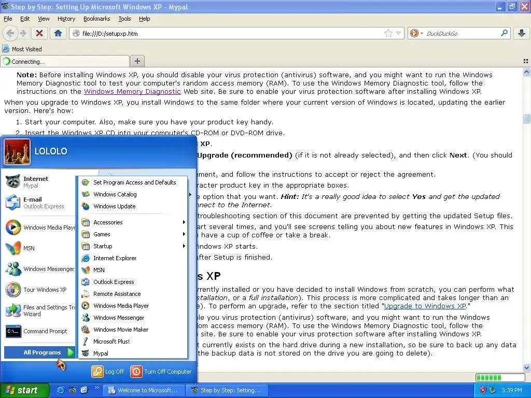
Task: Bookmark this page with the star icon
Action: [388, 33]
